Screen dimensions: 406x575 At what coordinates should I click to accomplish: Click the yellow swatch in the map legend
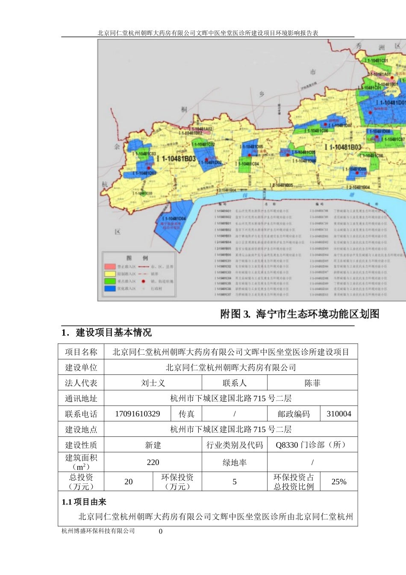pos(110,274)
